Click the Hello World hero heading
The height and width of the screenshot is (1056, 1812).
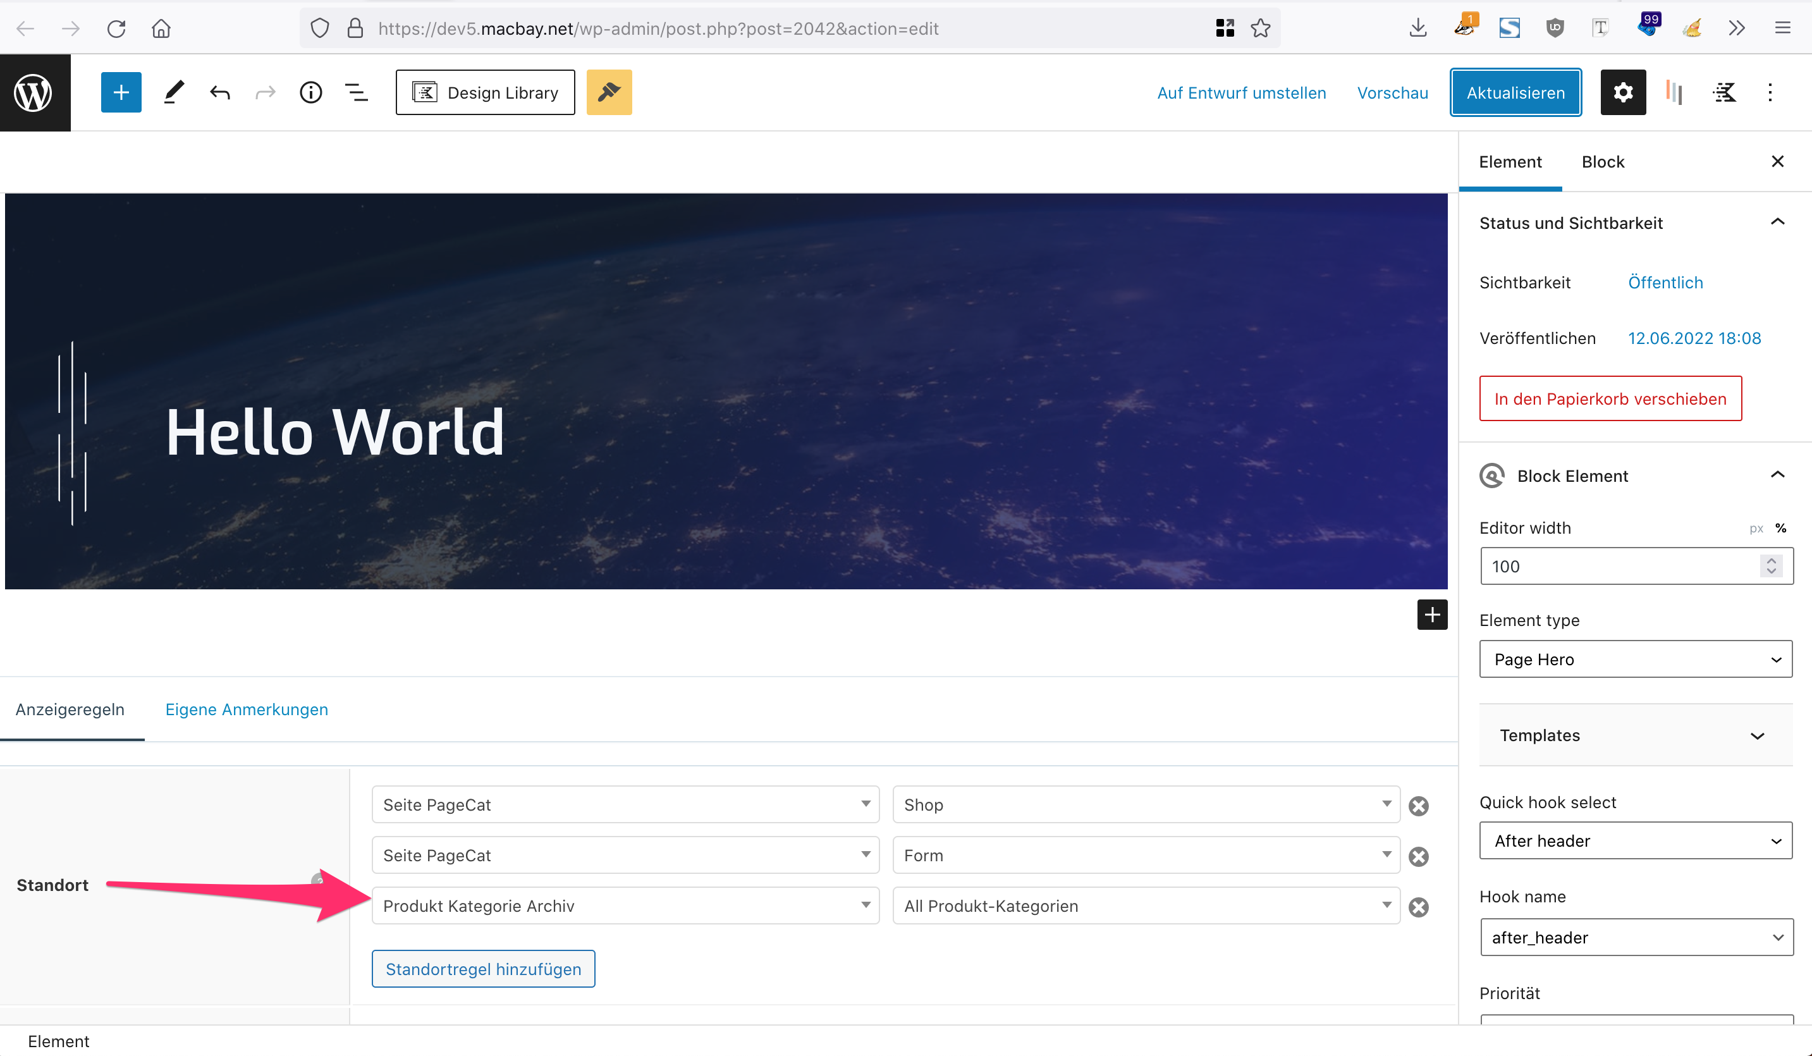pyautogui.click(x=335, y=433)
